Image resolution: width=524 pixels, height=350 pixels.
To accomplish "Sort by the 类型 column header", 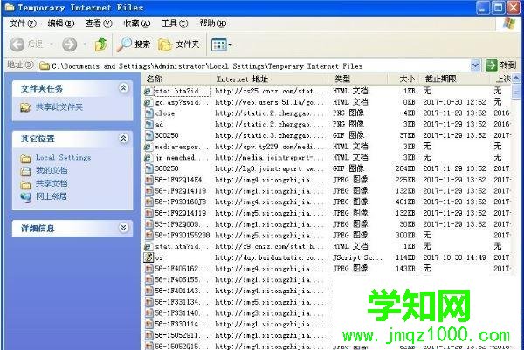I will 359,79.
